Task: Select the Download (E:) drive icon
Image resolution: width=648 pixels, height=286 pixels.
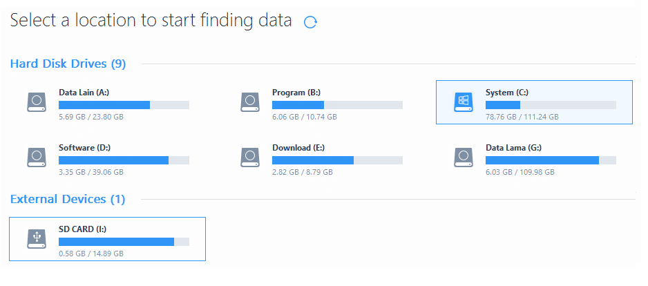Action: coord(250,158)
